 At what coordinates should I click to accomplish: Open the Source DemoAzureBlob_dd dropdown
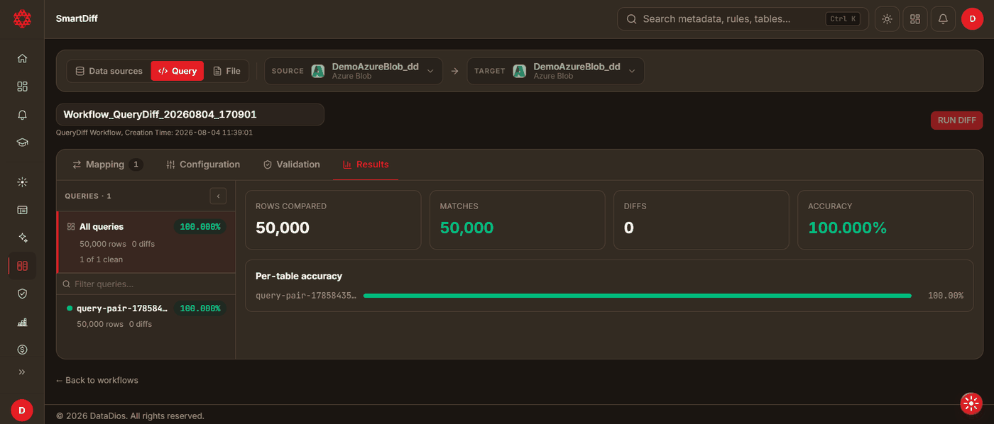[x=354, y=71]
